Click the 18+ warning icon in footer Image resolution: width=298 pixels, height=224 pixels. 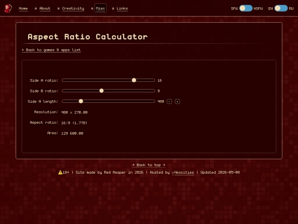click(x=60, y=173)
